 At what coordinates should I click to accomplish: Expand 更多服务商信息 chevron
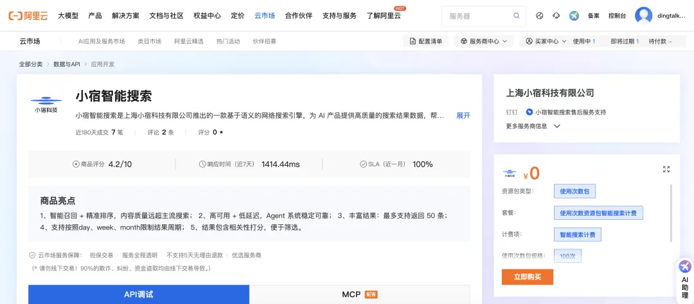point(556,126)
